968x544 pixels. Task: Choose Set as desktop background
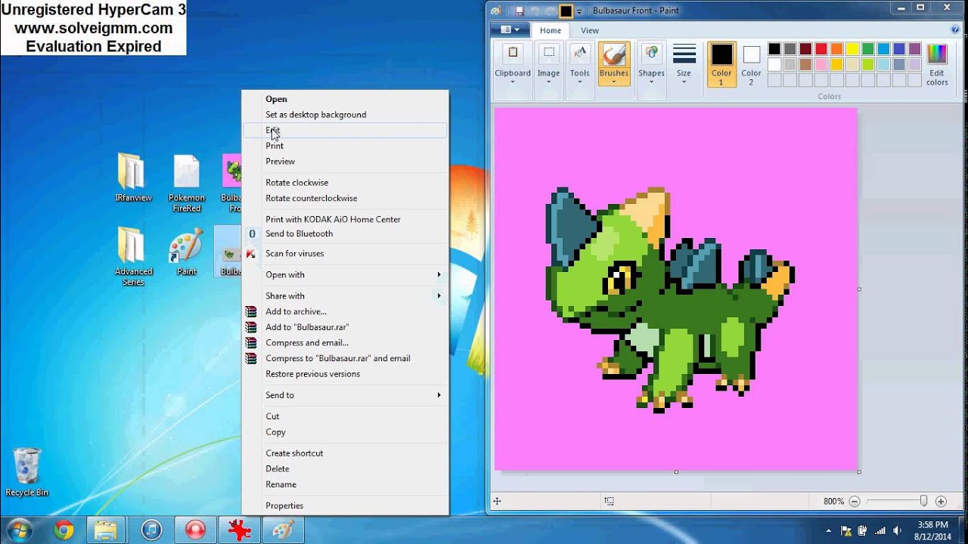point(345,115)
